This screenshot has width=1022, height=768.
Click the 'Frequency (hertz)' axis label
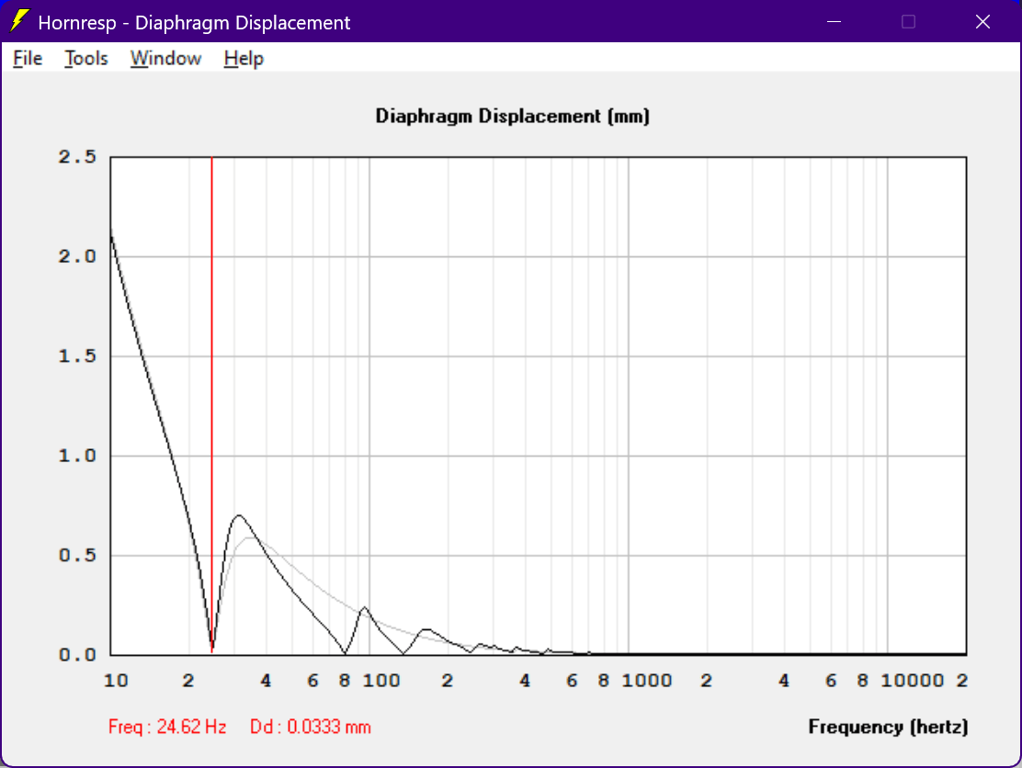(x=888, y=727)
